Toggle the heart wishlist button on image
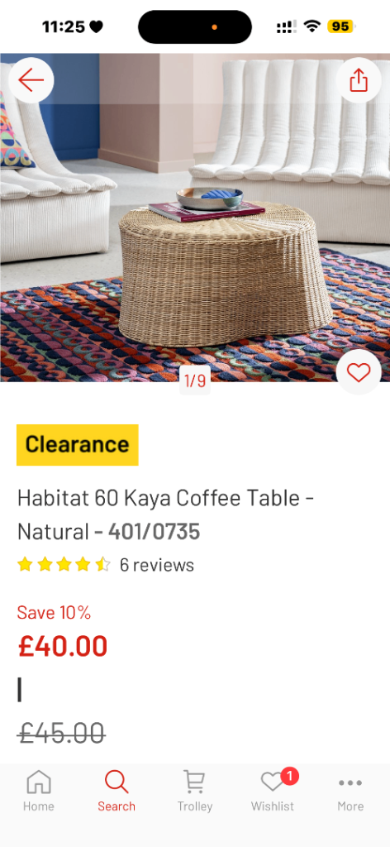 [359, 372]
